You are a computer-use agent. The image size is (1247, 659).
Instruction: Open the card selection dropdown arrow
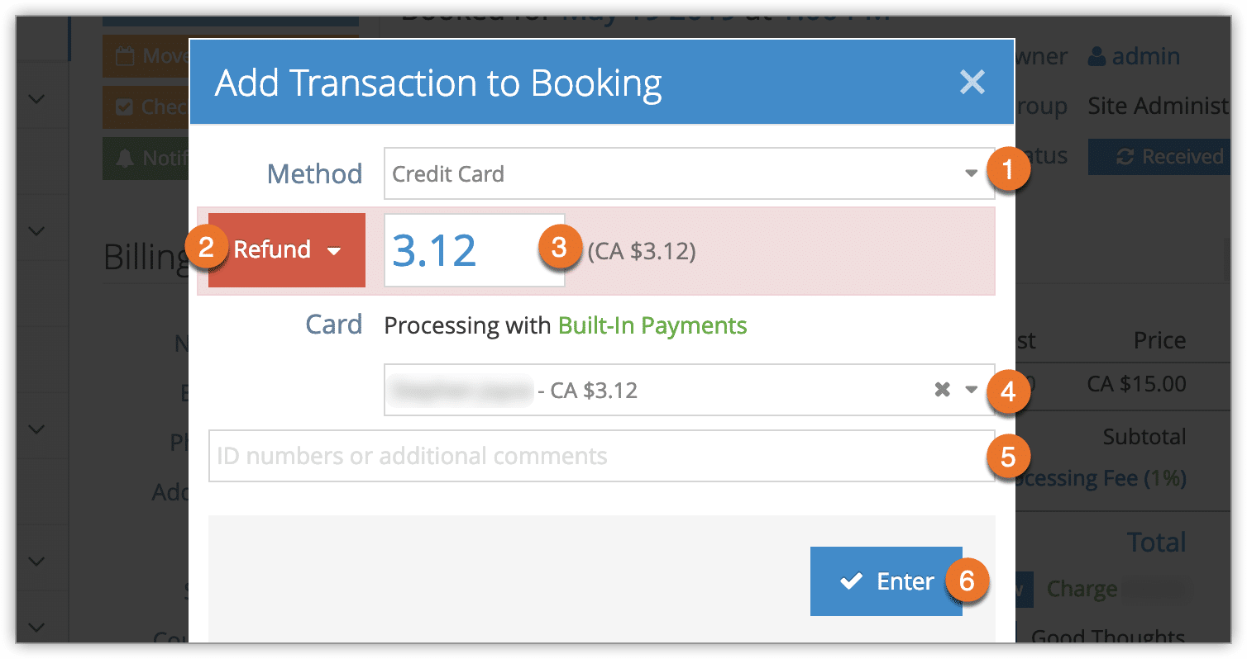click(x=972, y=390)
